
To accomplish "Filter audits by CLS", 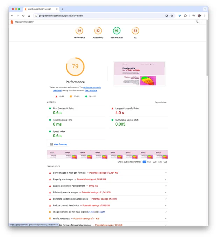I will [166, 162].
